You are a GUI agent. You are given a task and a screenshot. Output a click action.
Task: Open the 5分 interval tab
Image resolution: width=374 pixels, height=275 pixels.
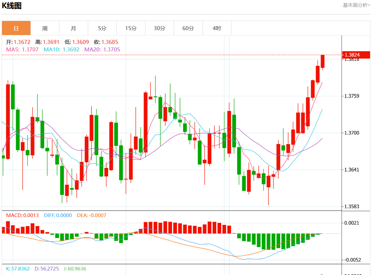(x=102, y=28)
